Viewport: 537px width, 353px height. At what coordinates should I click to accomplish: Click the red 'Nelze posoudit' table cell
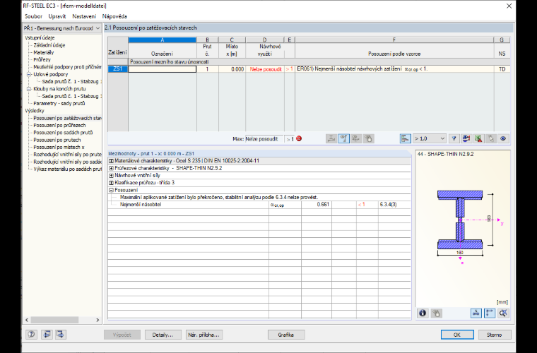265,69
